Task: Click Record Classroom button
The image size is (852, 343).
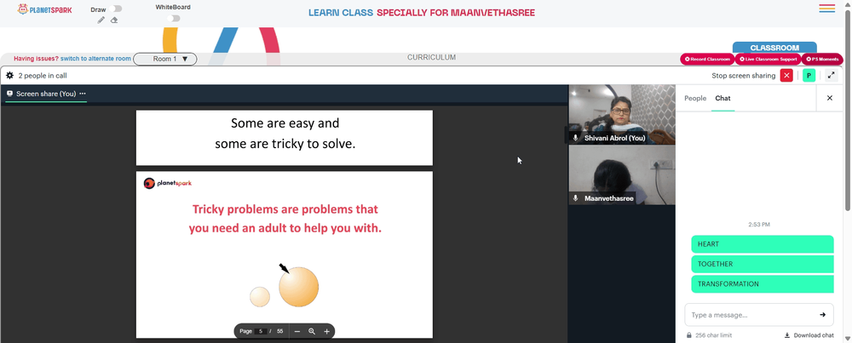Action: [x=707, y=59]
